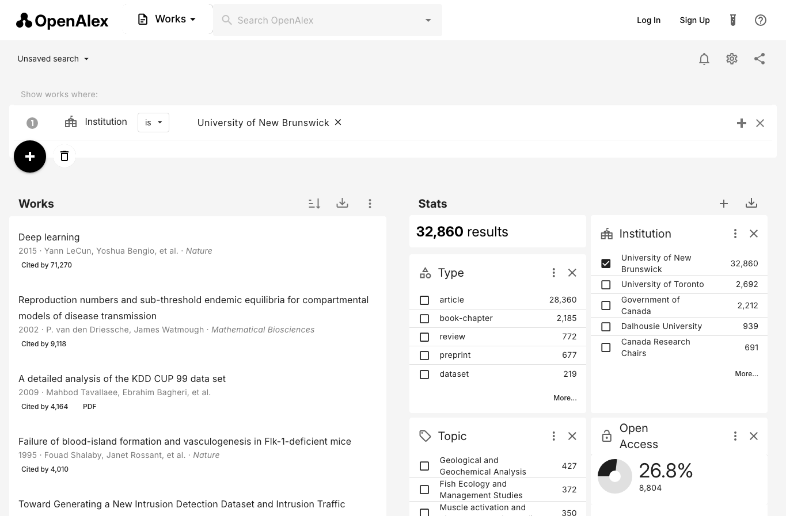Image resolution: width=786 pixels, height=516 pixels.
Task: Expand the search box options arrow
Action: click(428, 20)
